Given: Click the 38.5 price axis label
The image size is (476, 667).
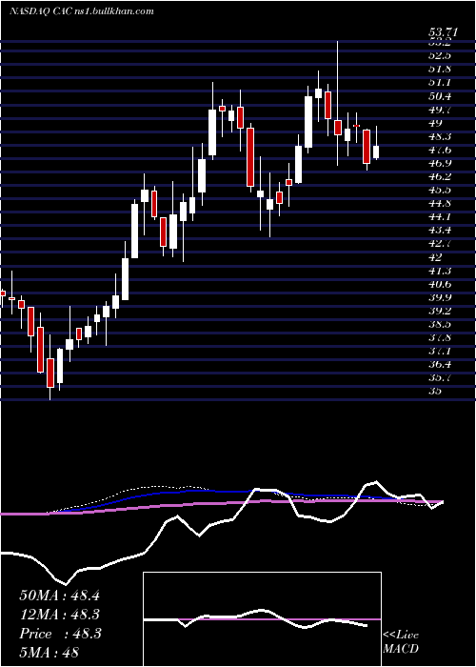Looking at the screenshot, I should coord(442,325).
